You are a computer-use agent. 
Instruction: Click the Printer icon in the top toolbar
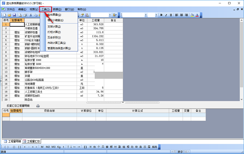point(25,15)
